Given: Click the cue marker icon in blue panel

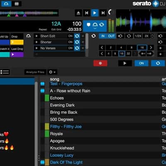Looking at the screenshot, I should [88, 24].
